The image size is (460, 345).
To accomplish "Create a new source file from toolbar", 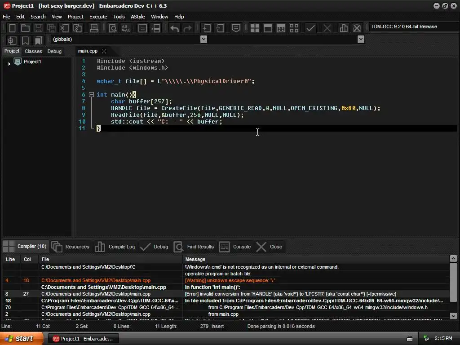I will point(12,28).
